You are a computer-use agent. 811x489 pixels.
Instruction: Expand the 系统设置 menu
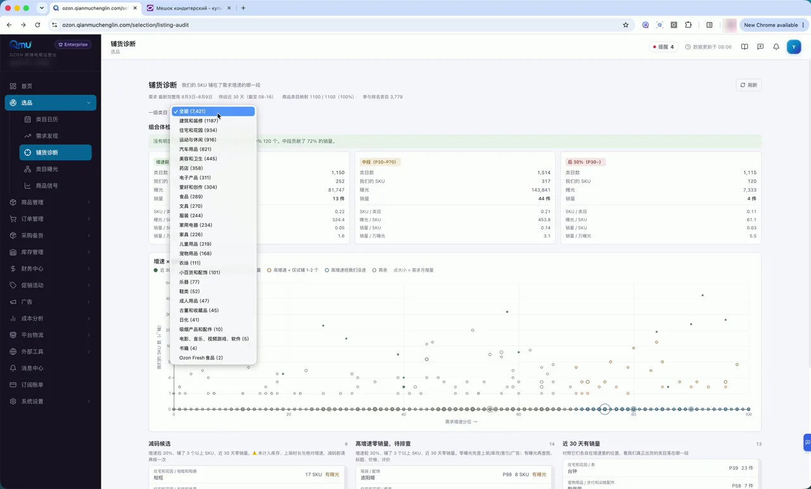point(50,402)
